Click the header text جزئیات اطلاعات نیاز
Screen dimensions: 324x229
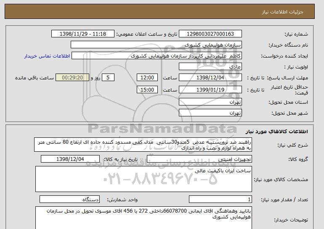282,12
